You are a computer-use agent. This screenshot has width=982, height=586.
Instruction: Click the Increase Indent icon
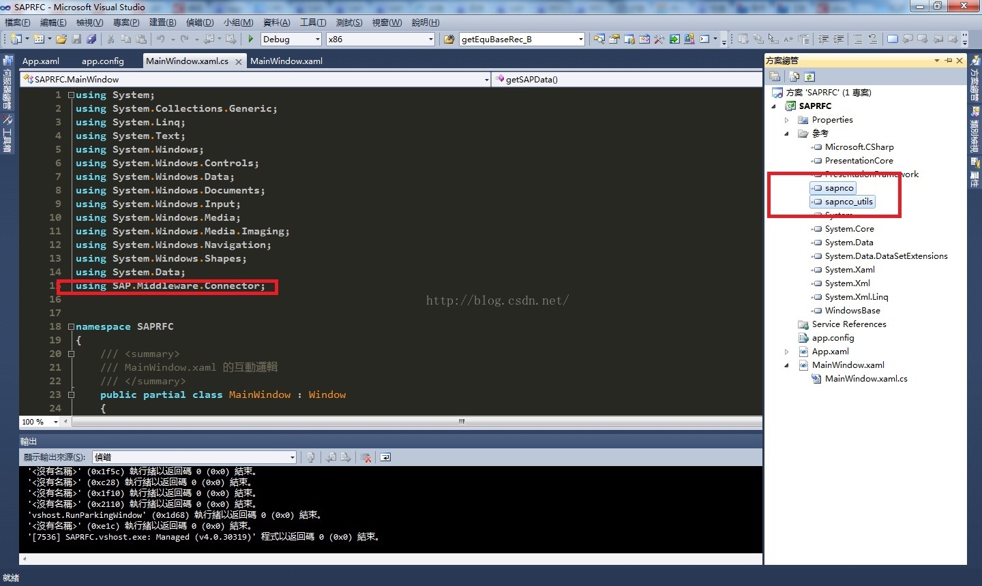click(839, 40)
